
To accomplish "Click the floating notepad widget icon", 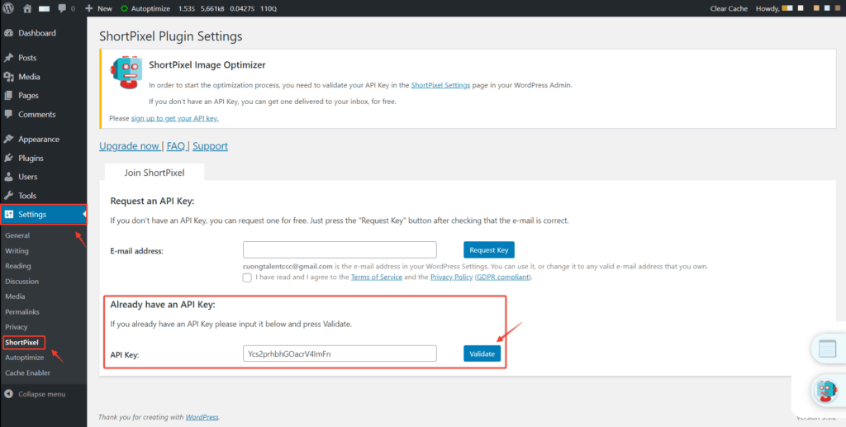I will (x=826, y=349).
